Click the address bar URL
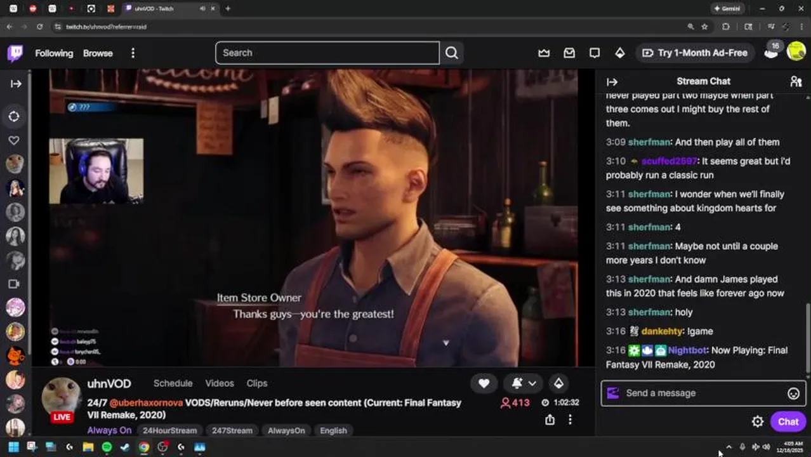The width and height of the screenshot is (811, 457). point(107,27)
